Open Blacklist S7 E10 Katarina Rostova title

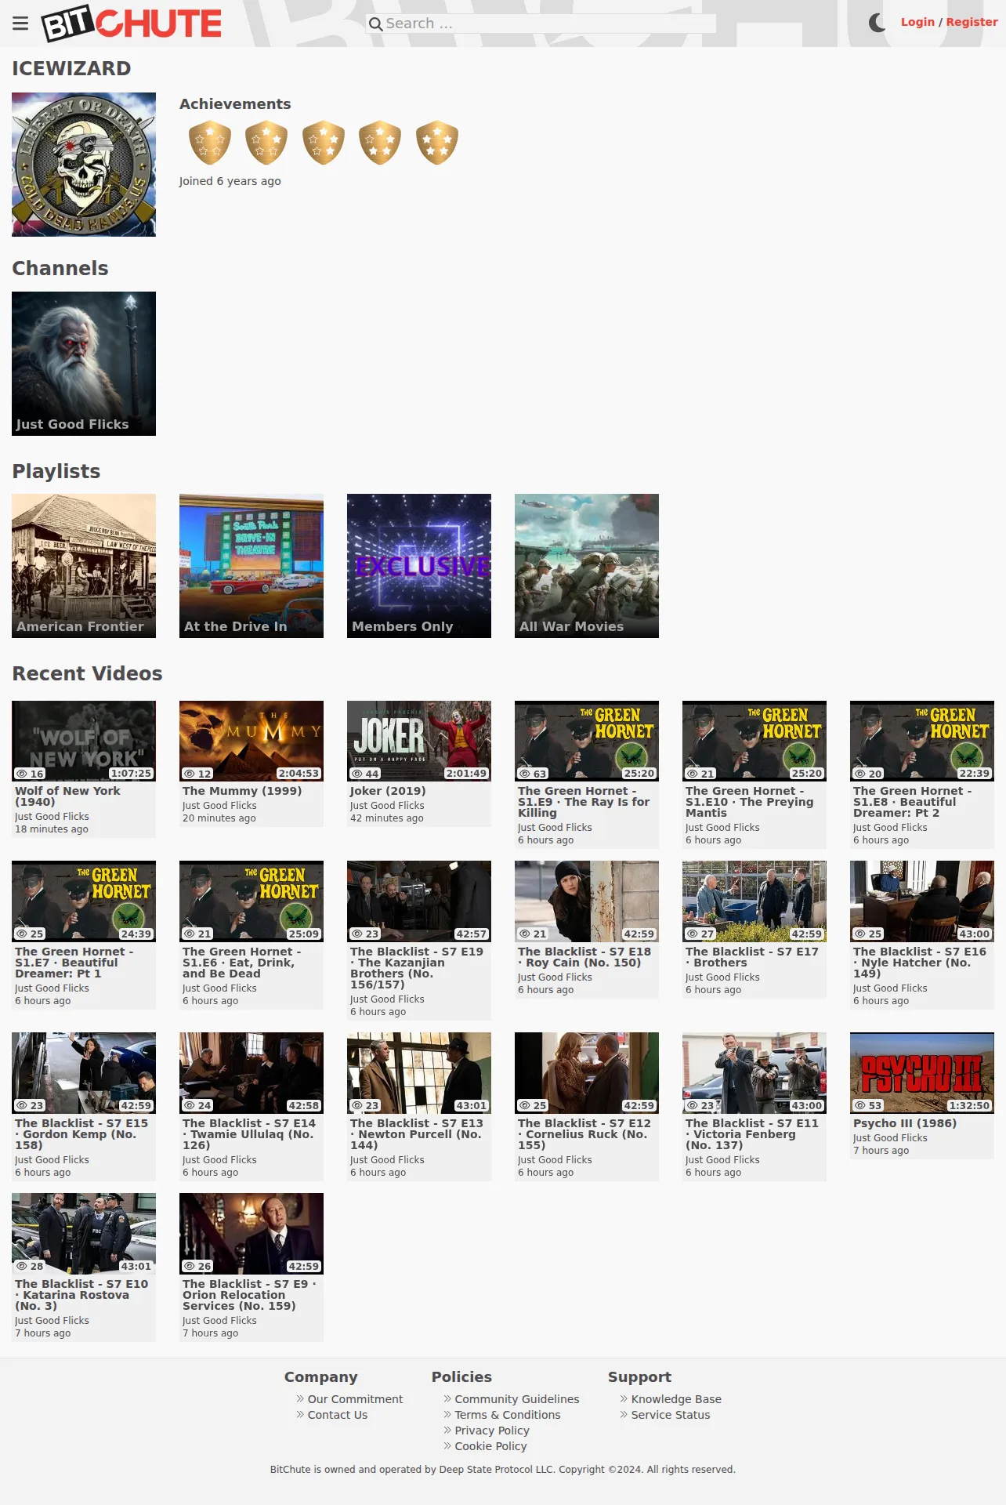click(x=81, y=1295)
